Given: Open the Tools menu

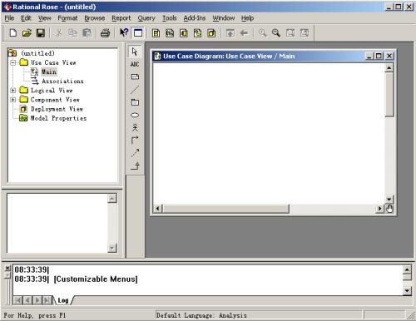Looking at the screenshot, I should [x=170, y=18].
